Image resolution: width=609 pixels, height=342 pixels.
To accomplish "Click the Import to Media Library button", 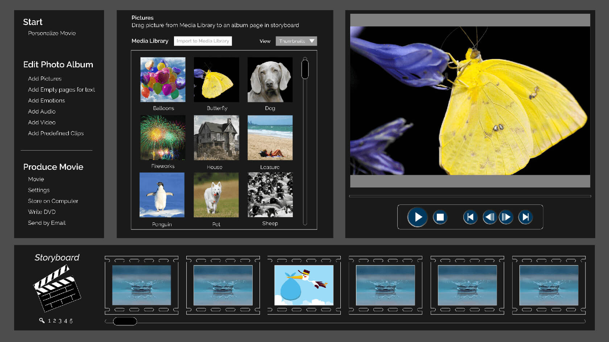I will click(203, 41).
